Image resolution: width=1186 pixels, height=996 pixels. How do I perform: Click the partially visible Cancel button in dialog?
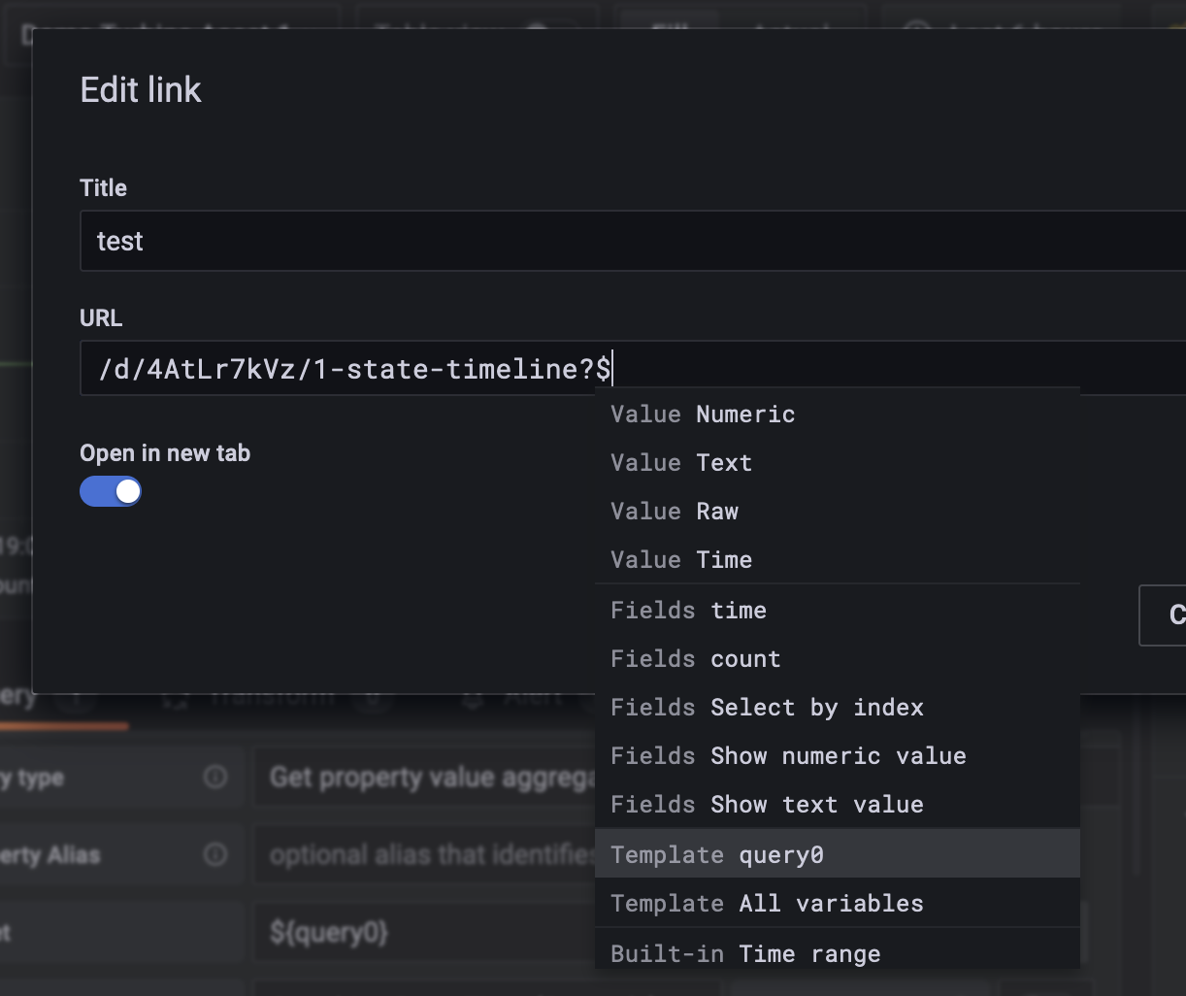(1163, 614)
